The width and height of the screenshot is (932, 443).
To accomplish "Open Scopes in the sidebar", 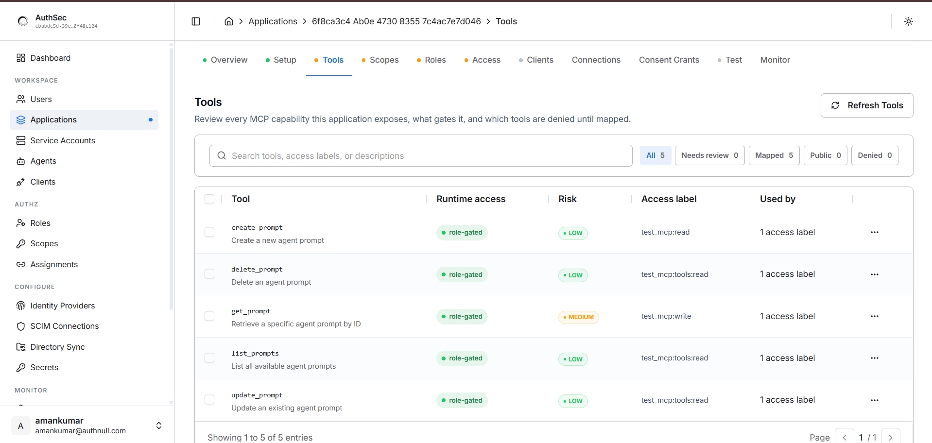I will [84, 244].
